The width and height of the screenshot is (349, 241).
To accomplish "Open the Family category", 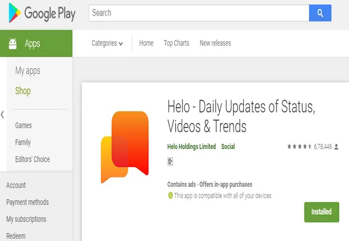I will (x=23, y=142).
